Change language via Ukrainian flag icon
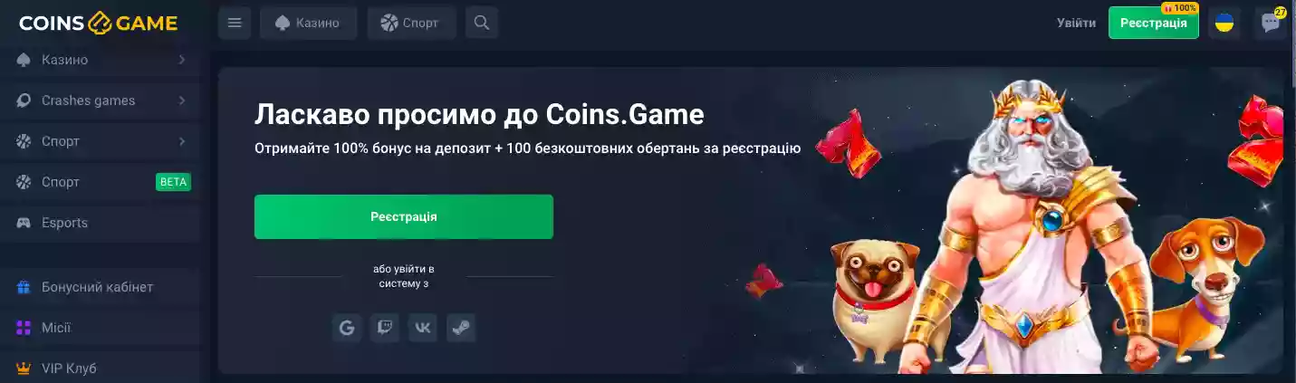Screen dimensions: 1296x383 (1224, 23)
